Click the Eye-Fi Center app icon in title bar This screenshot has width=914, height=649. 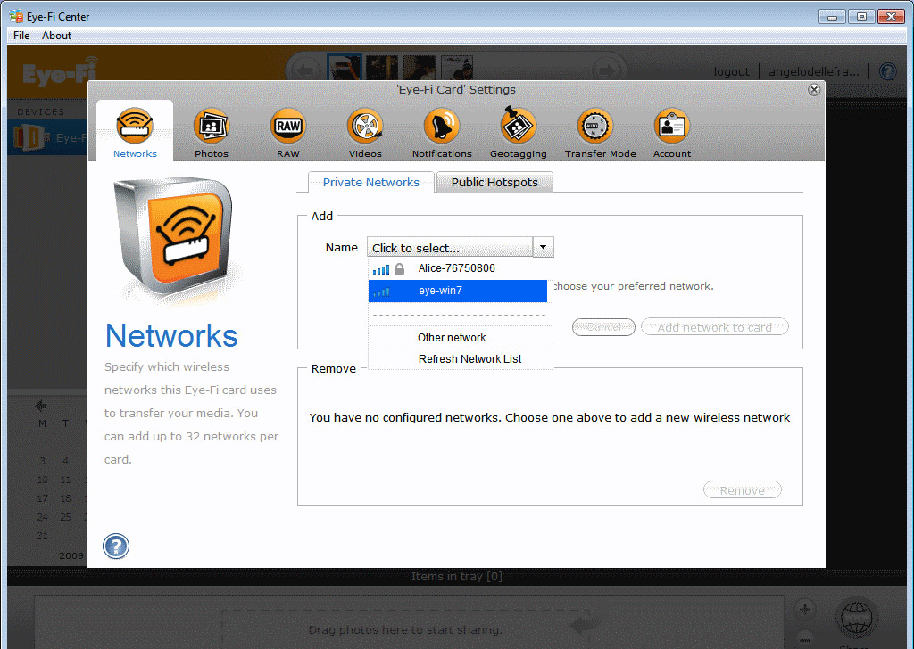[x=16, y=16]
